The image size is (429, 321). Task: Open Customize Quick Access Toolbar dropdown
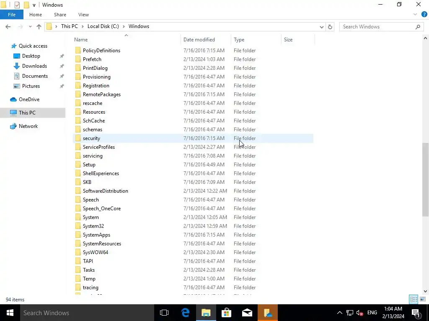point(34,5)
